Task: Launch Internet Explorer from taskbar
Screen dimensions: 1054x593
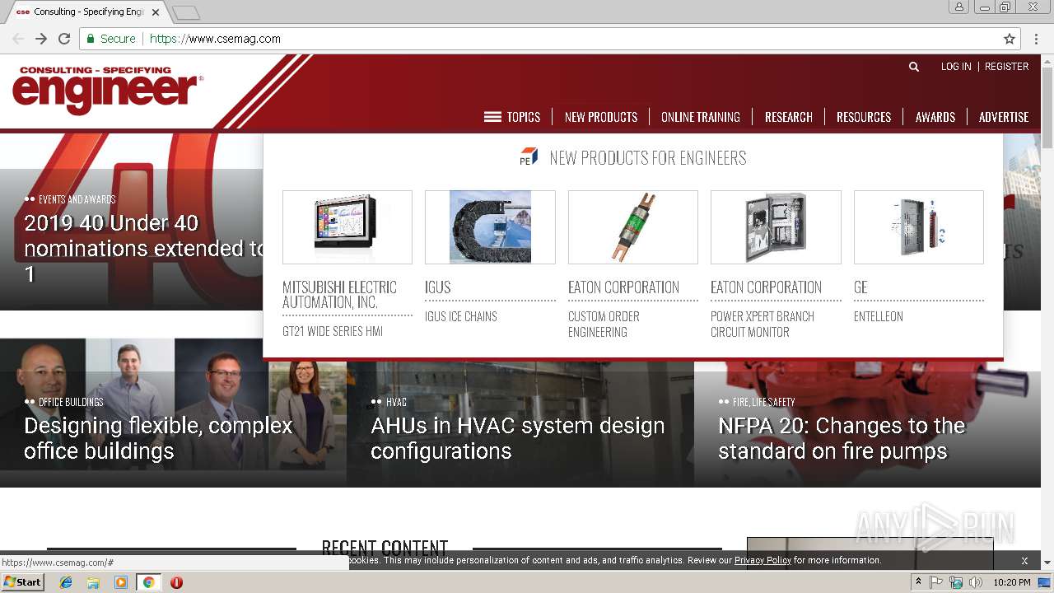Action: [x=66, y=582]
